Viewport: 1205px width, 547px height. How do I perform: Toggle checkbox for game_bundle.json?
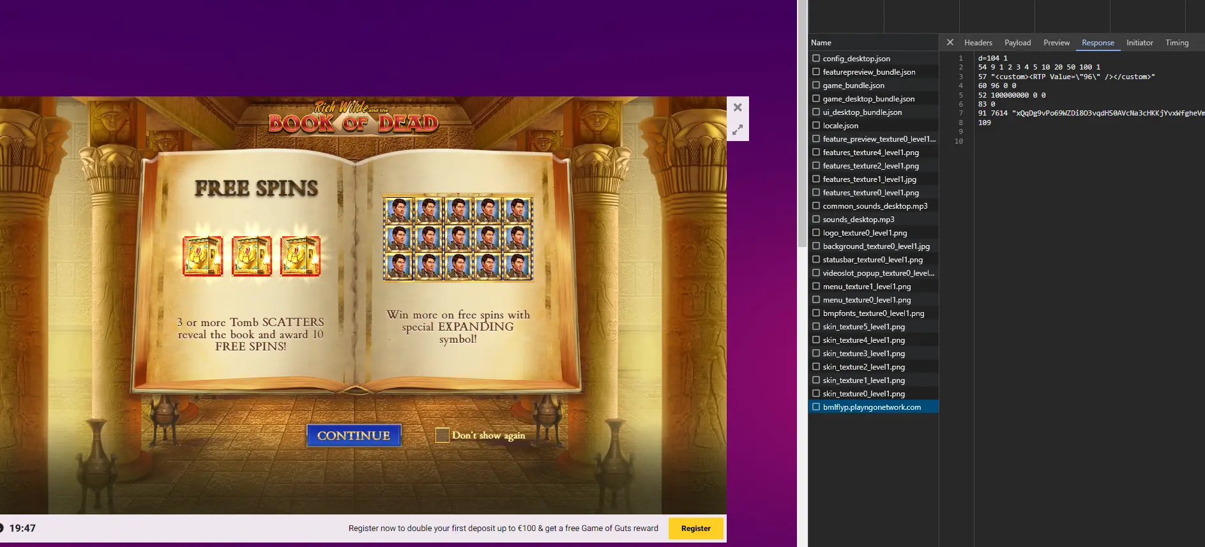[816, 85]
